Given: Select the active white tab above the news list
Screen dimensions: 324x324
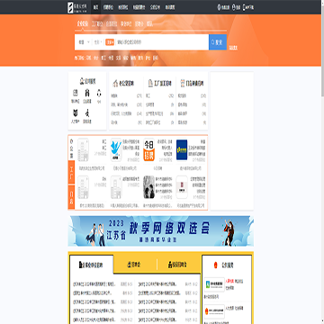Looking at the screenshot, I should point(92,265).
